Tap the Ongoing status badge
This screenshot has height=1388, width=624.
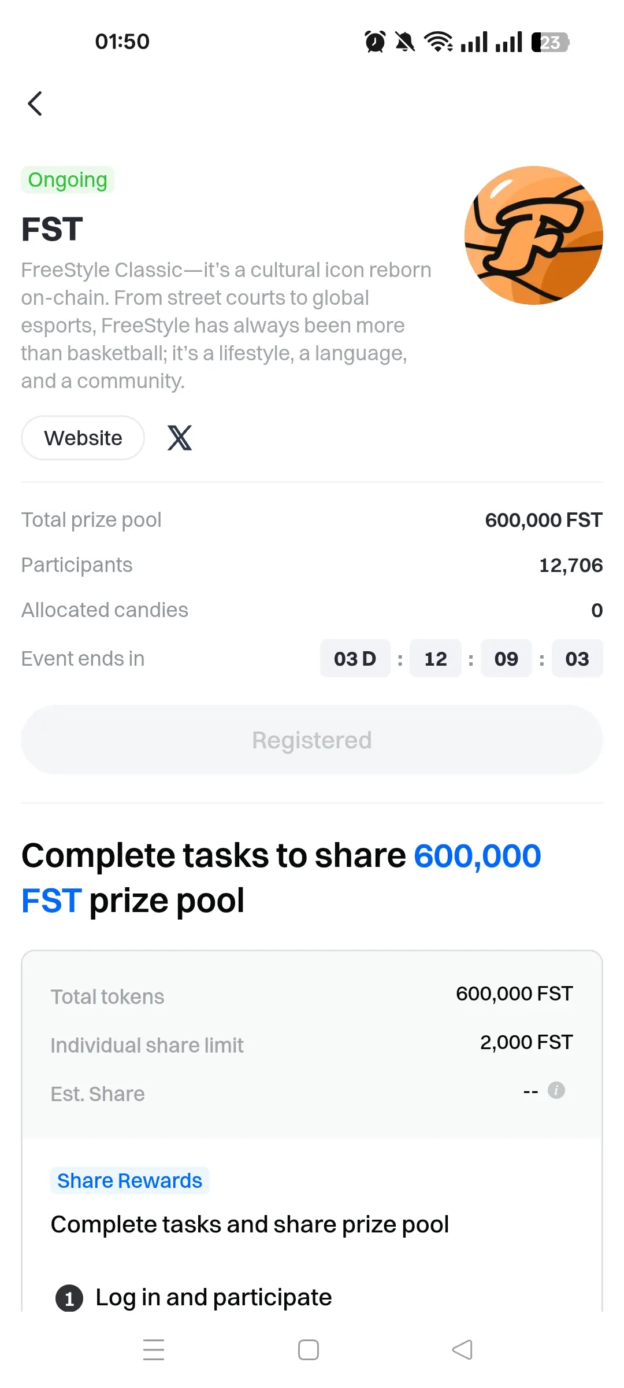tap(68, 180)
